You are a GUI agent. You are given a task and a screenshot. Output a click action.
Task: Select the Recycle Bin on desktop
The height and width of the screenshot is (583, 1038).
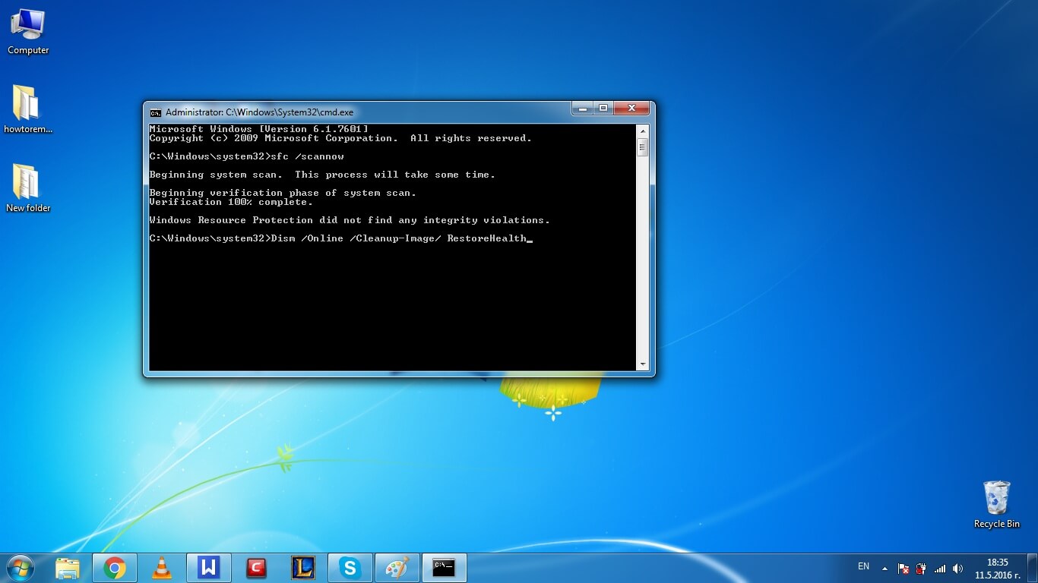[996, 503]
